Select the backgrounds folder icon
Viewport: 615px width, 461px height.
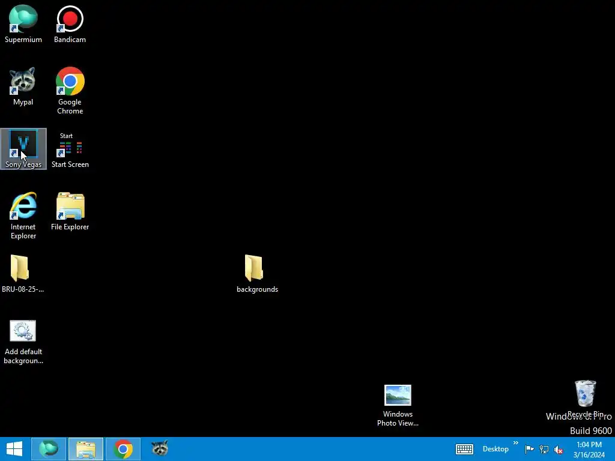pos(257,274)
